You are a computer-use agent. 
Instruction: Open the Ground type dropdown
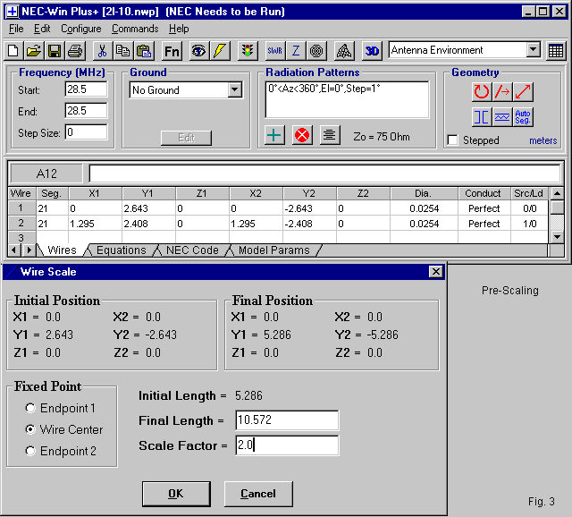(x=234, y=90)
